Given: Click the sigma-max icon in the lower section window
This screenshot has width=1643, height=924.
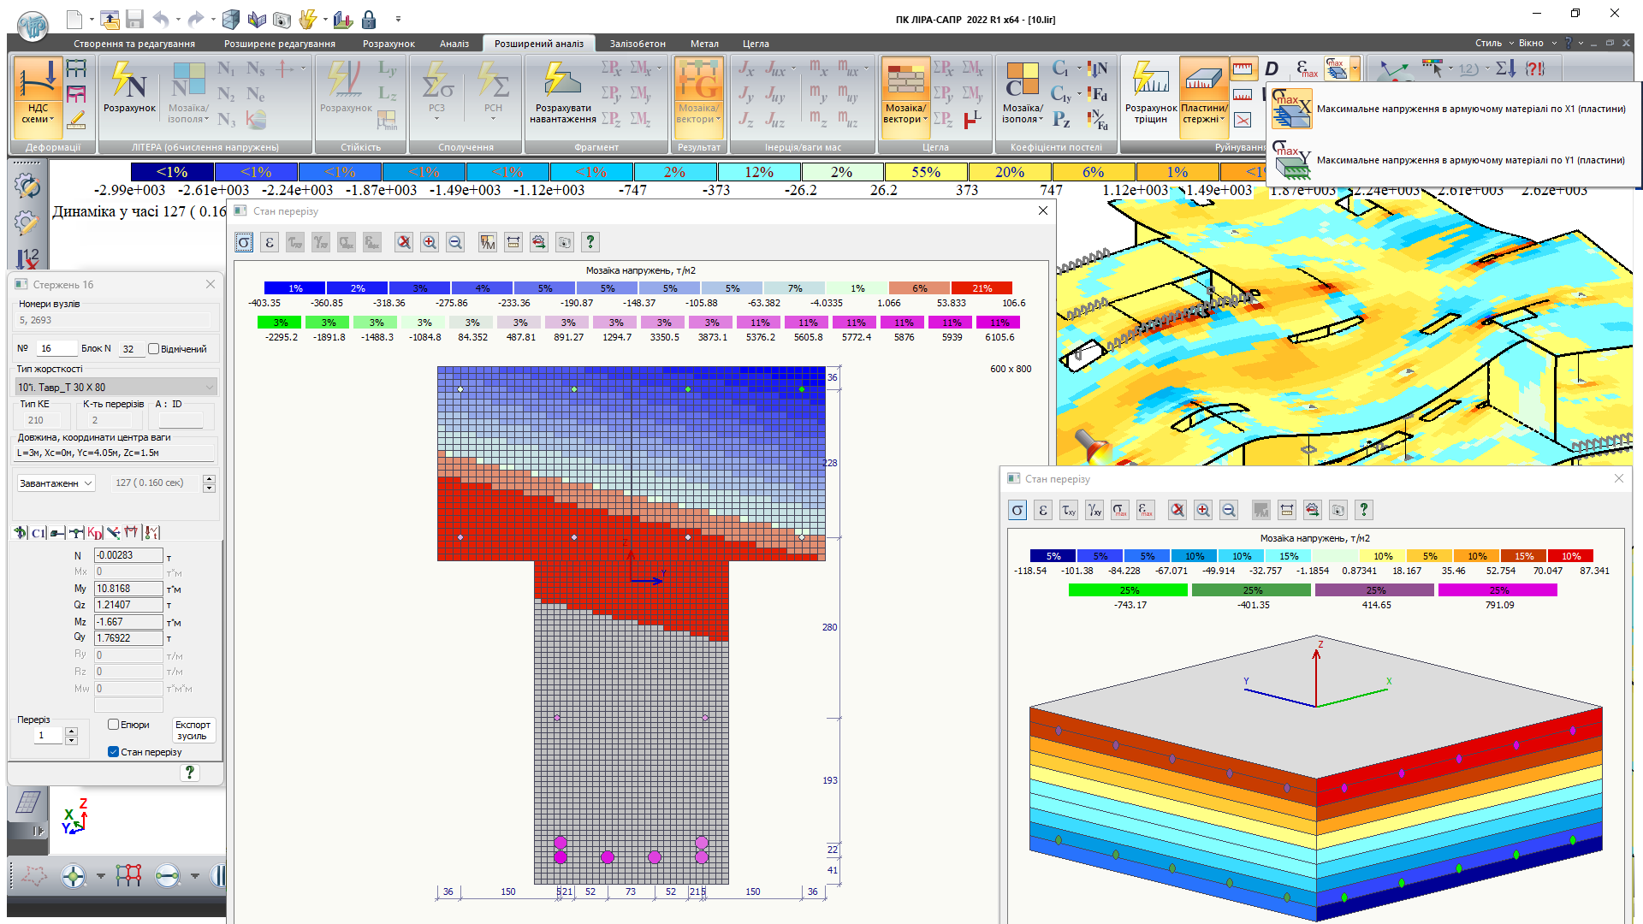Looking at the screenshot, I should click(x=1120, y=511).
